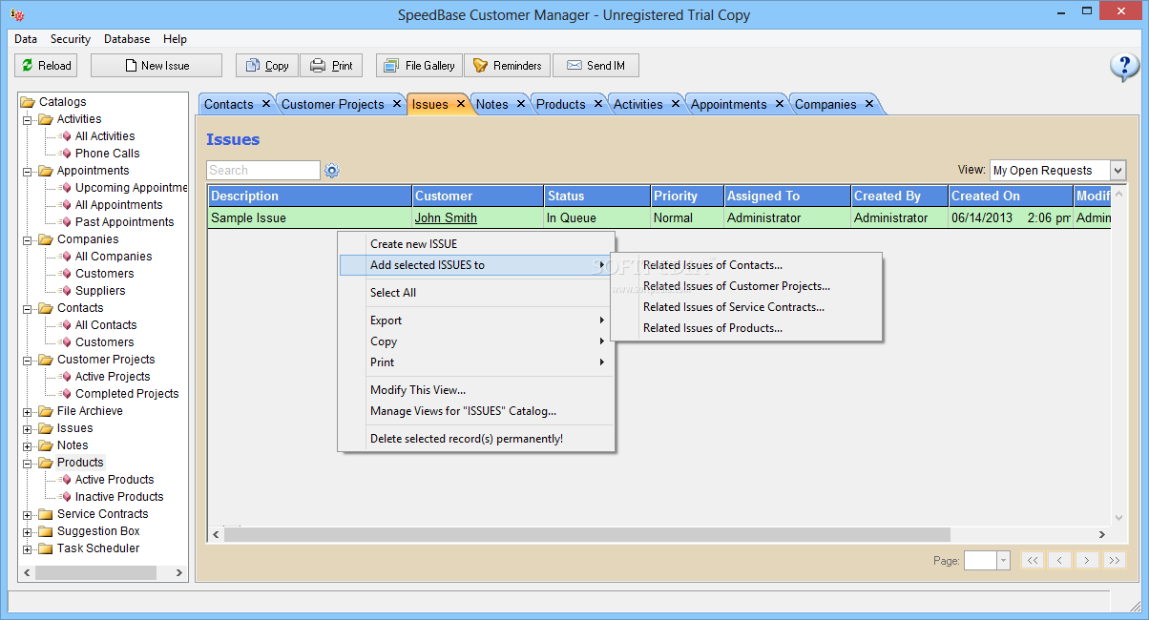Close the Companies tab
Screen dimensions: 1149x620
(869, 104)
